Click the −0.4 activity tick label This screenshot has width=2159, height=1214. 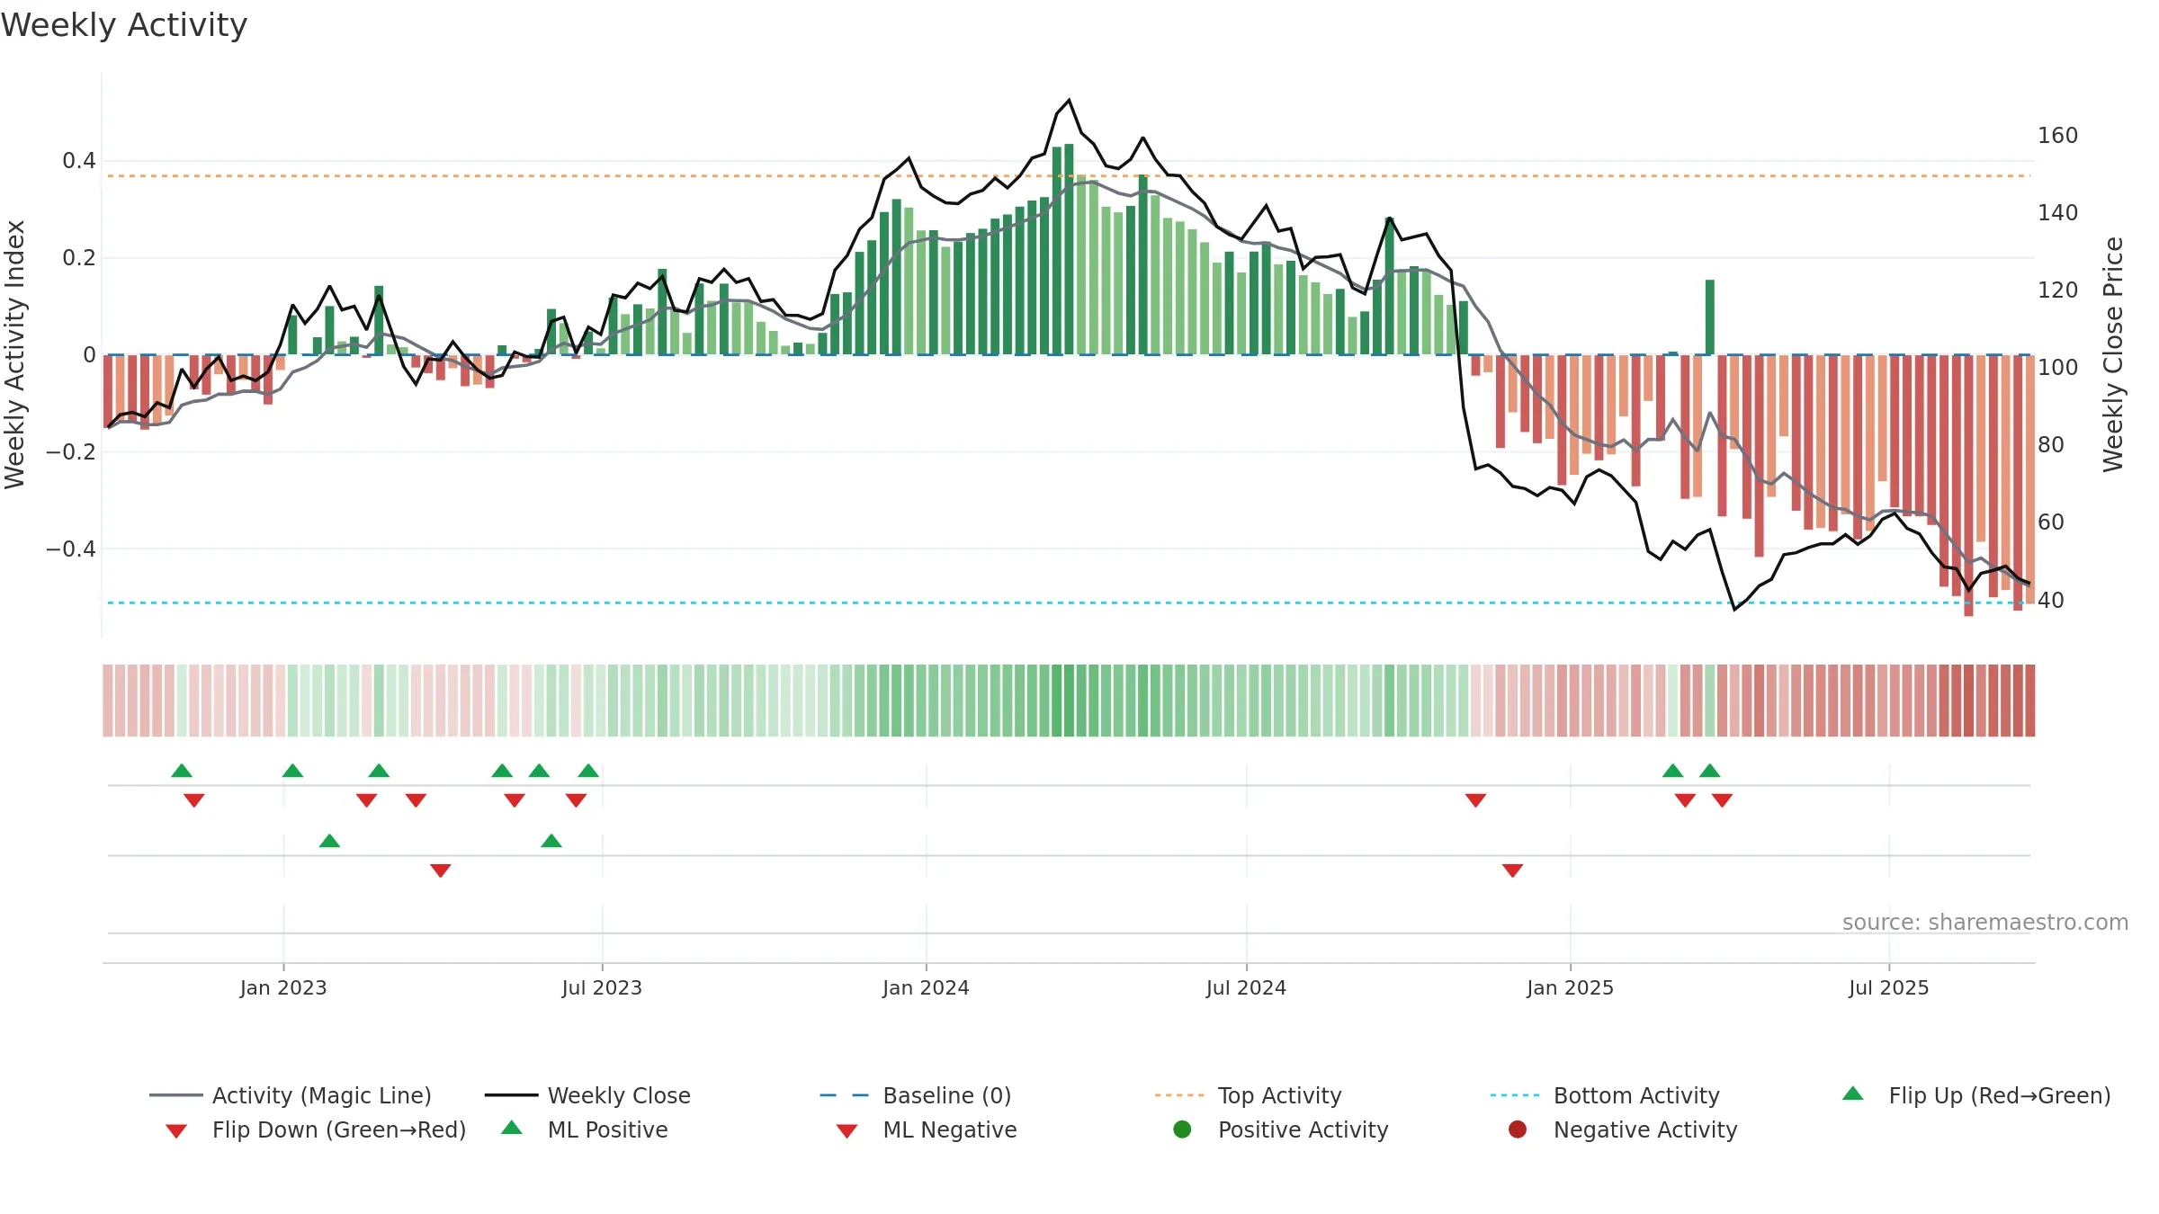pyautogui.click(x=71, y=549)
